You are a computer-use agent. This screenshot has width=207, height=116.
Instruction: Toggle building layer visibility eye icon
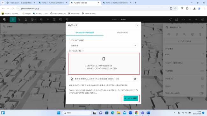(169, 34)
